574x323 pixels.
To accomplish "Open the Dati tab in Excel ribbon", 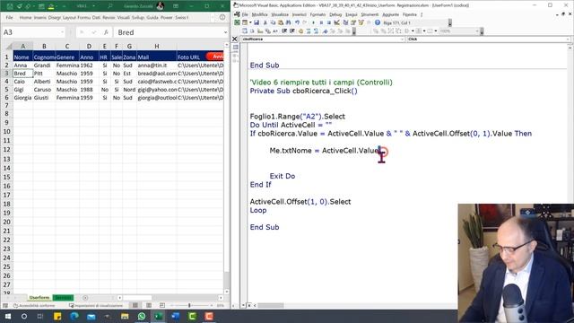I will [x=96, y=17].
